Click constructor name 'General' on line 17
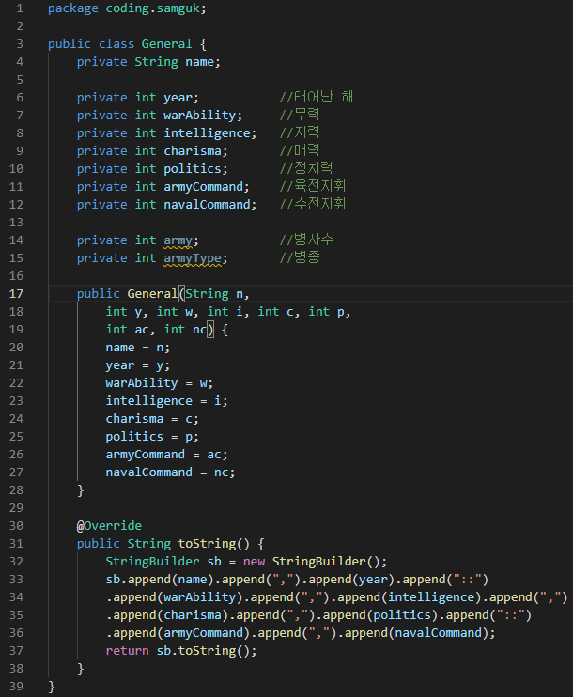The height and width of the screenshot is (697, 573). pos(152,294)
